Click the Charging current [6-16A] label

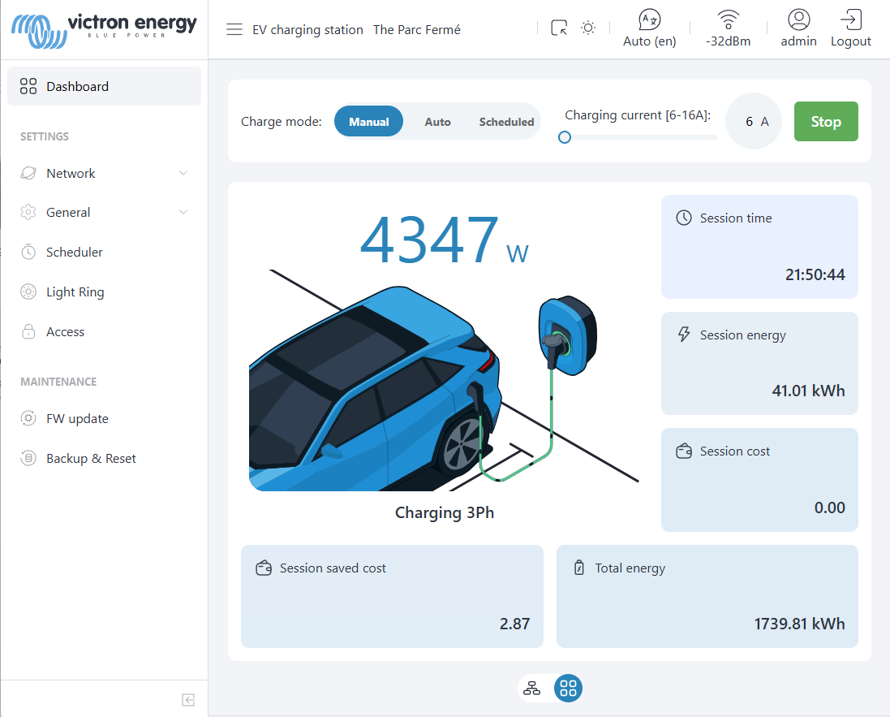click(638, 114)
